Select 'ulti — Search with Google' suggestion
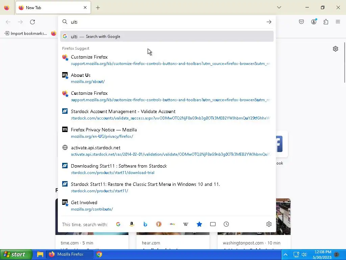This screenshot has height=260, width=346. click(167, 37)
